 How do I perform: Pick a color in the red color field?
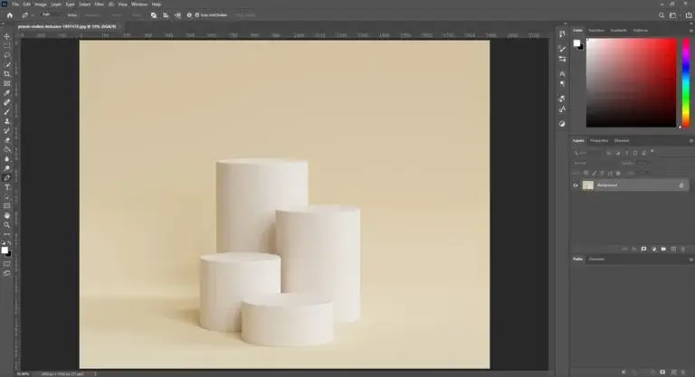(631, 83)
